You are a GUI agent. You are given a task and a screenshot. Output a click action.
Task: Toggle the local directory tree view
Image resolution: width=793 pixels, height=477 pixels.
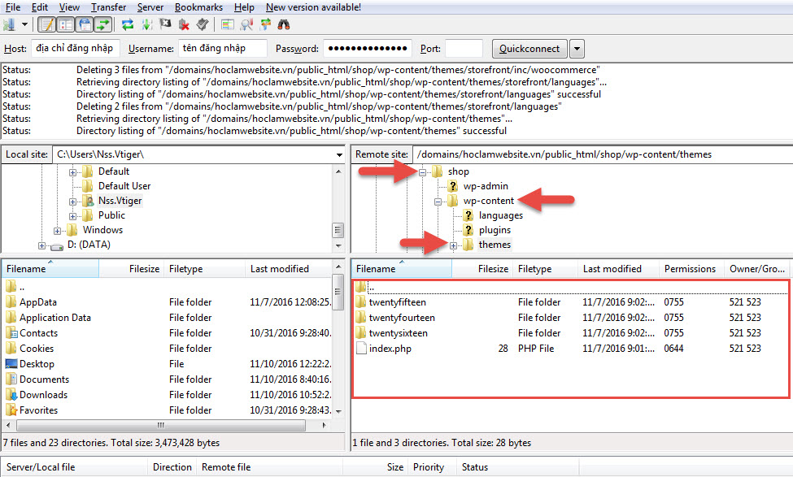65,25
